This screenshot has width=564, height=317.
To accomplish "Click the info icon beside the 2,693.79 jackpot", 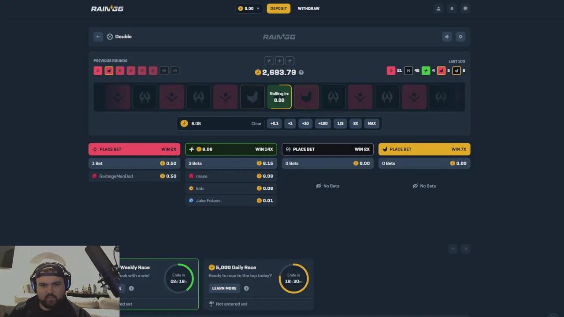I will pyautogui.click(x=301, y=72).
